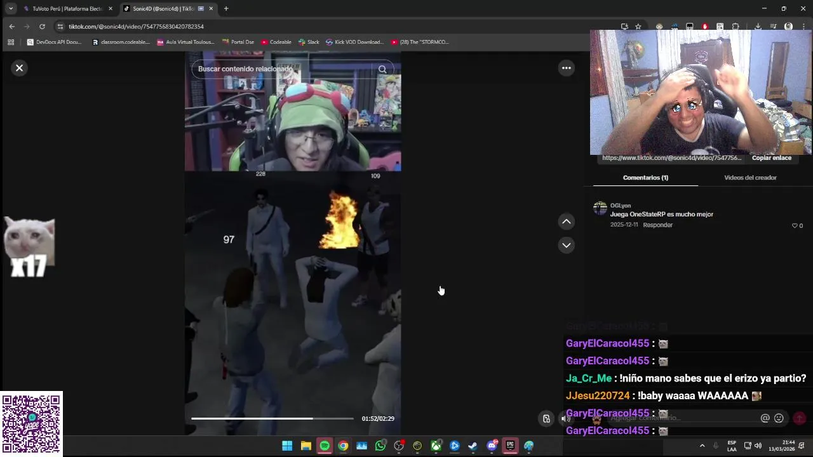The width and height of the screenshot is (813, 457).
Task: Click the search magnifier in the related content box
Action: (382, 69)
